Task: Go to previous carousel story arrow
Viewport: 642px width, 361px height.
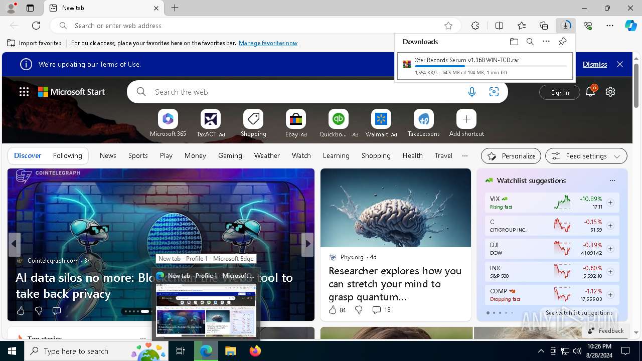Action: click(x=14, y=244)
